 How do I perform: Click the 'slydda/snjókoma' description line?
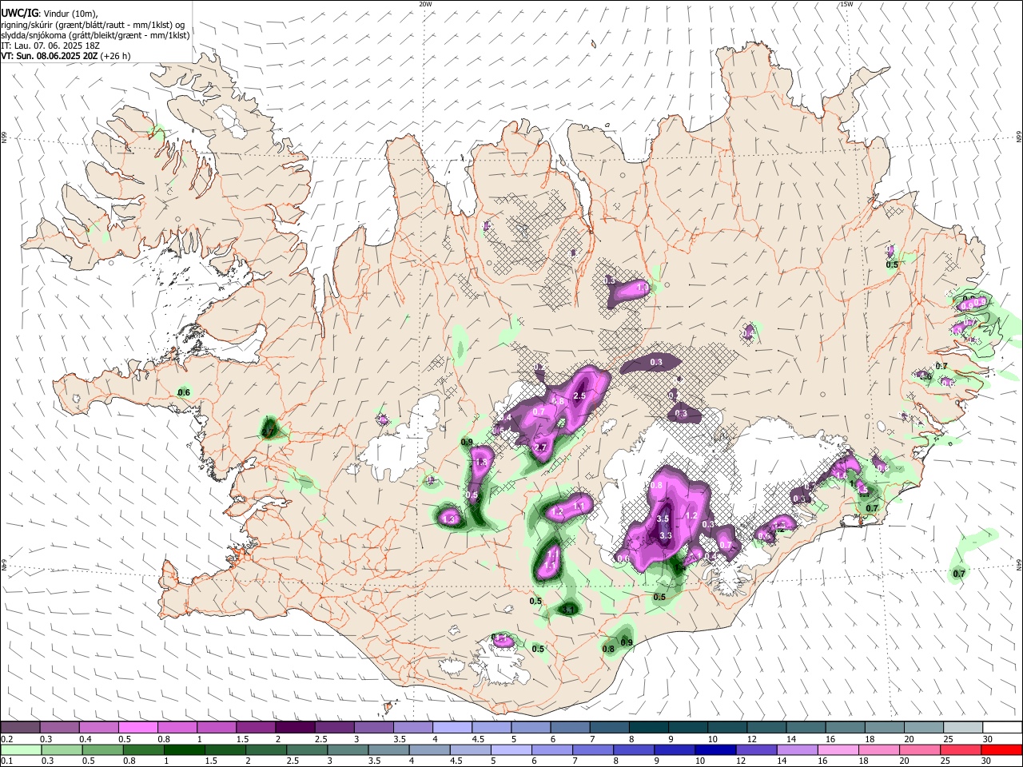[x=95, y=35]
